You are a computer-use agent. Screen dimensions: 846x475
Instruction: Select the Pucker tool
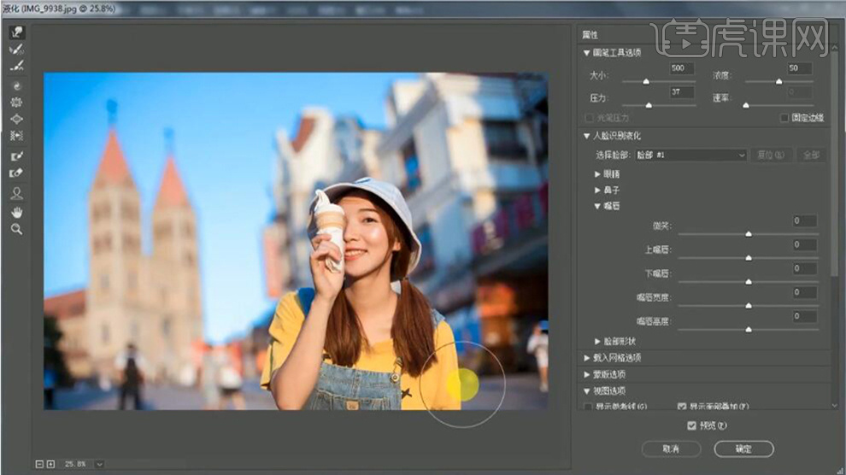(16, 102)
